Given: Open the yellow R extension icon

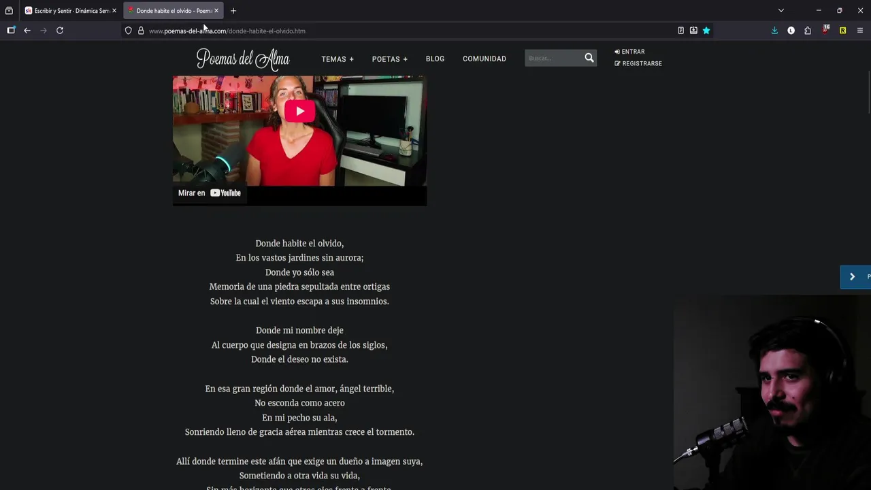Looking at the screenshot, I should 842,31.
